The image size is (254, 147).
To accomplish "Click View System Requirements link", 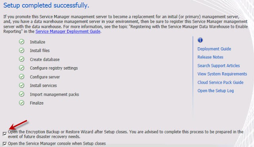I will pos(222,74).
